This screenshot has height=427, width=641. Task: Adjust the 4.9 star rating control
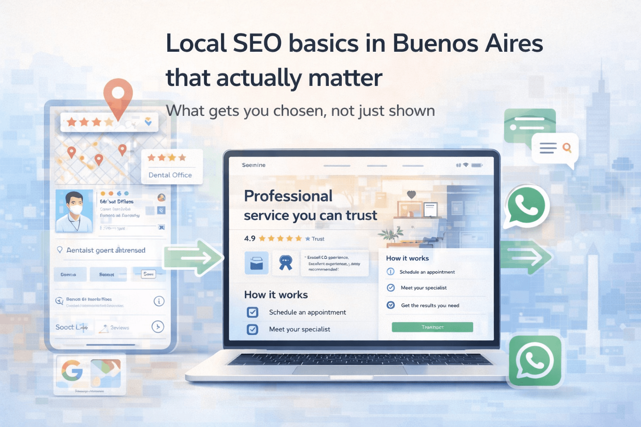[x=279, y=238]
